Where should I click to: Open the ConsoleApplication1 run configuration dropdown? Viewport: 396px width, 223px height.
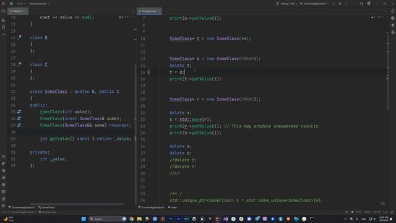tap(314, 4)
